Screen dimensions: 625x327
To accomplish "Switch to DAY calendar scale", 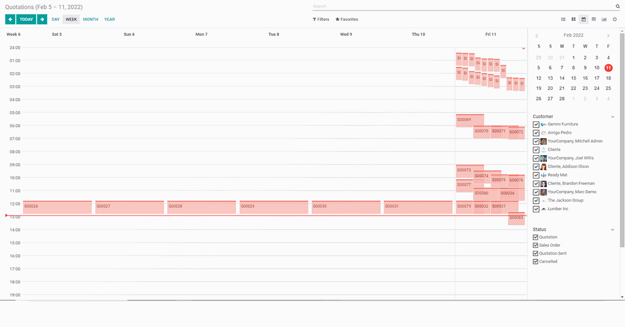I will [x=56, y=19].
